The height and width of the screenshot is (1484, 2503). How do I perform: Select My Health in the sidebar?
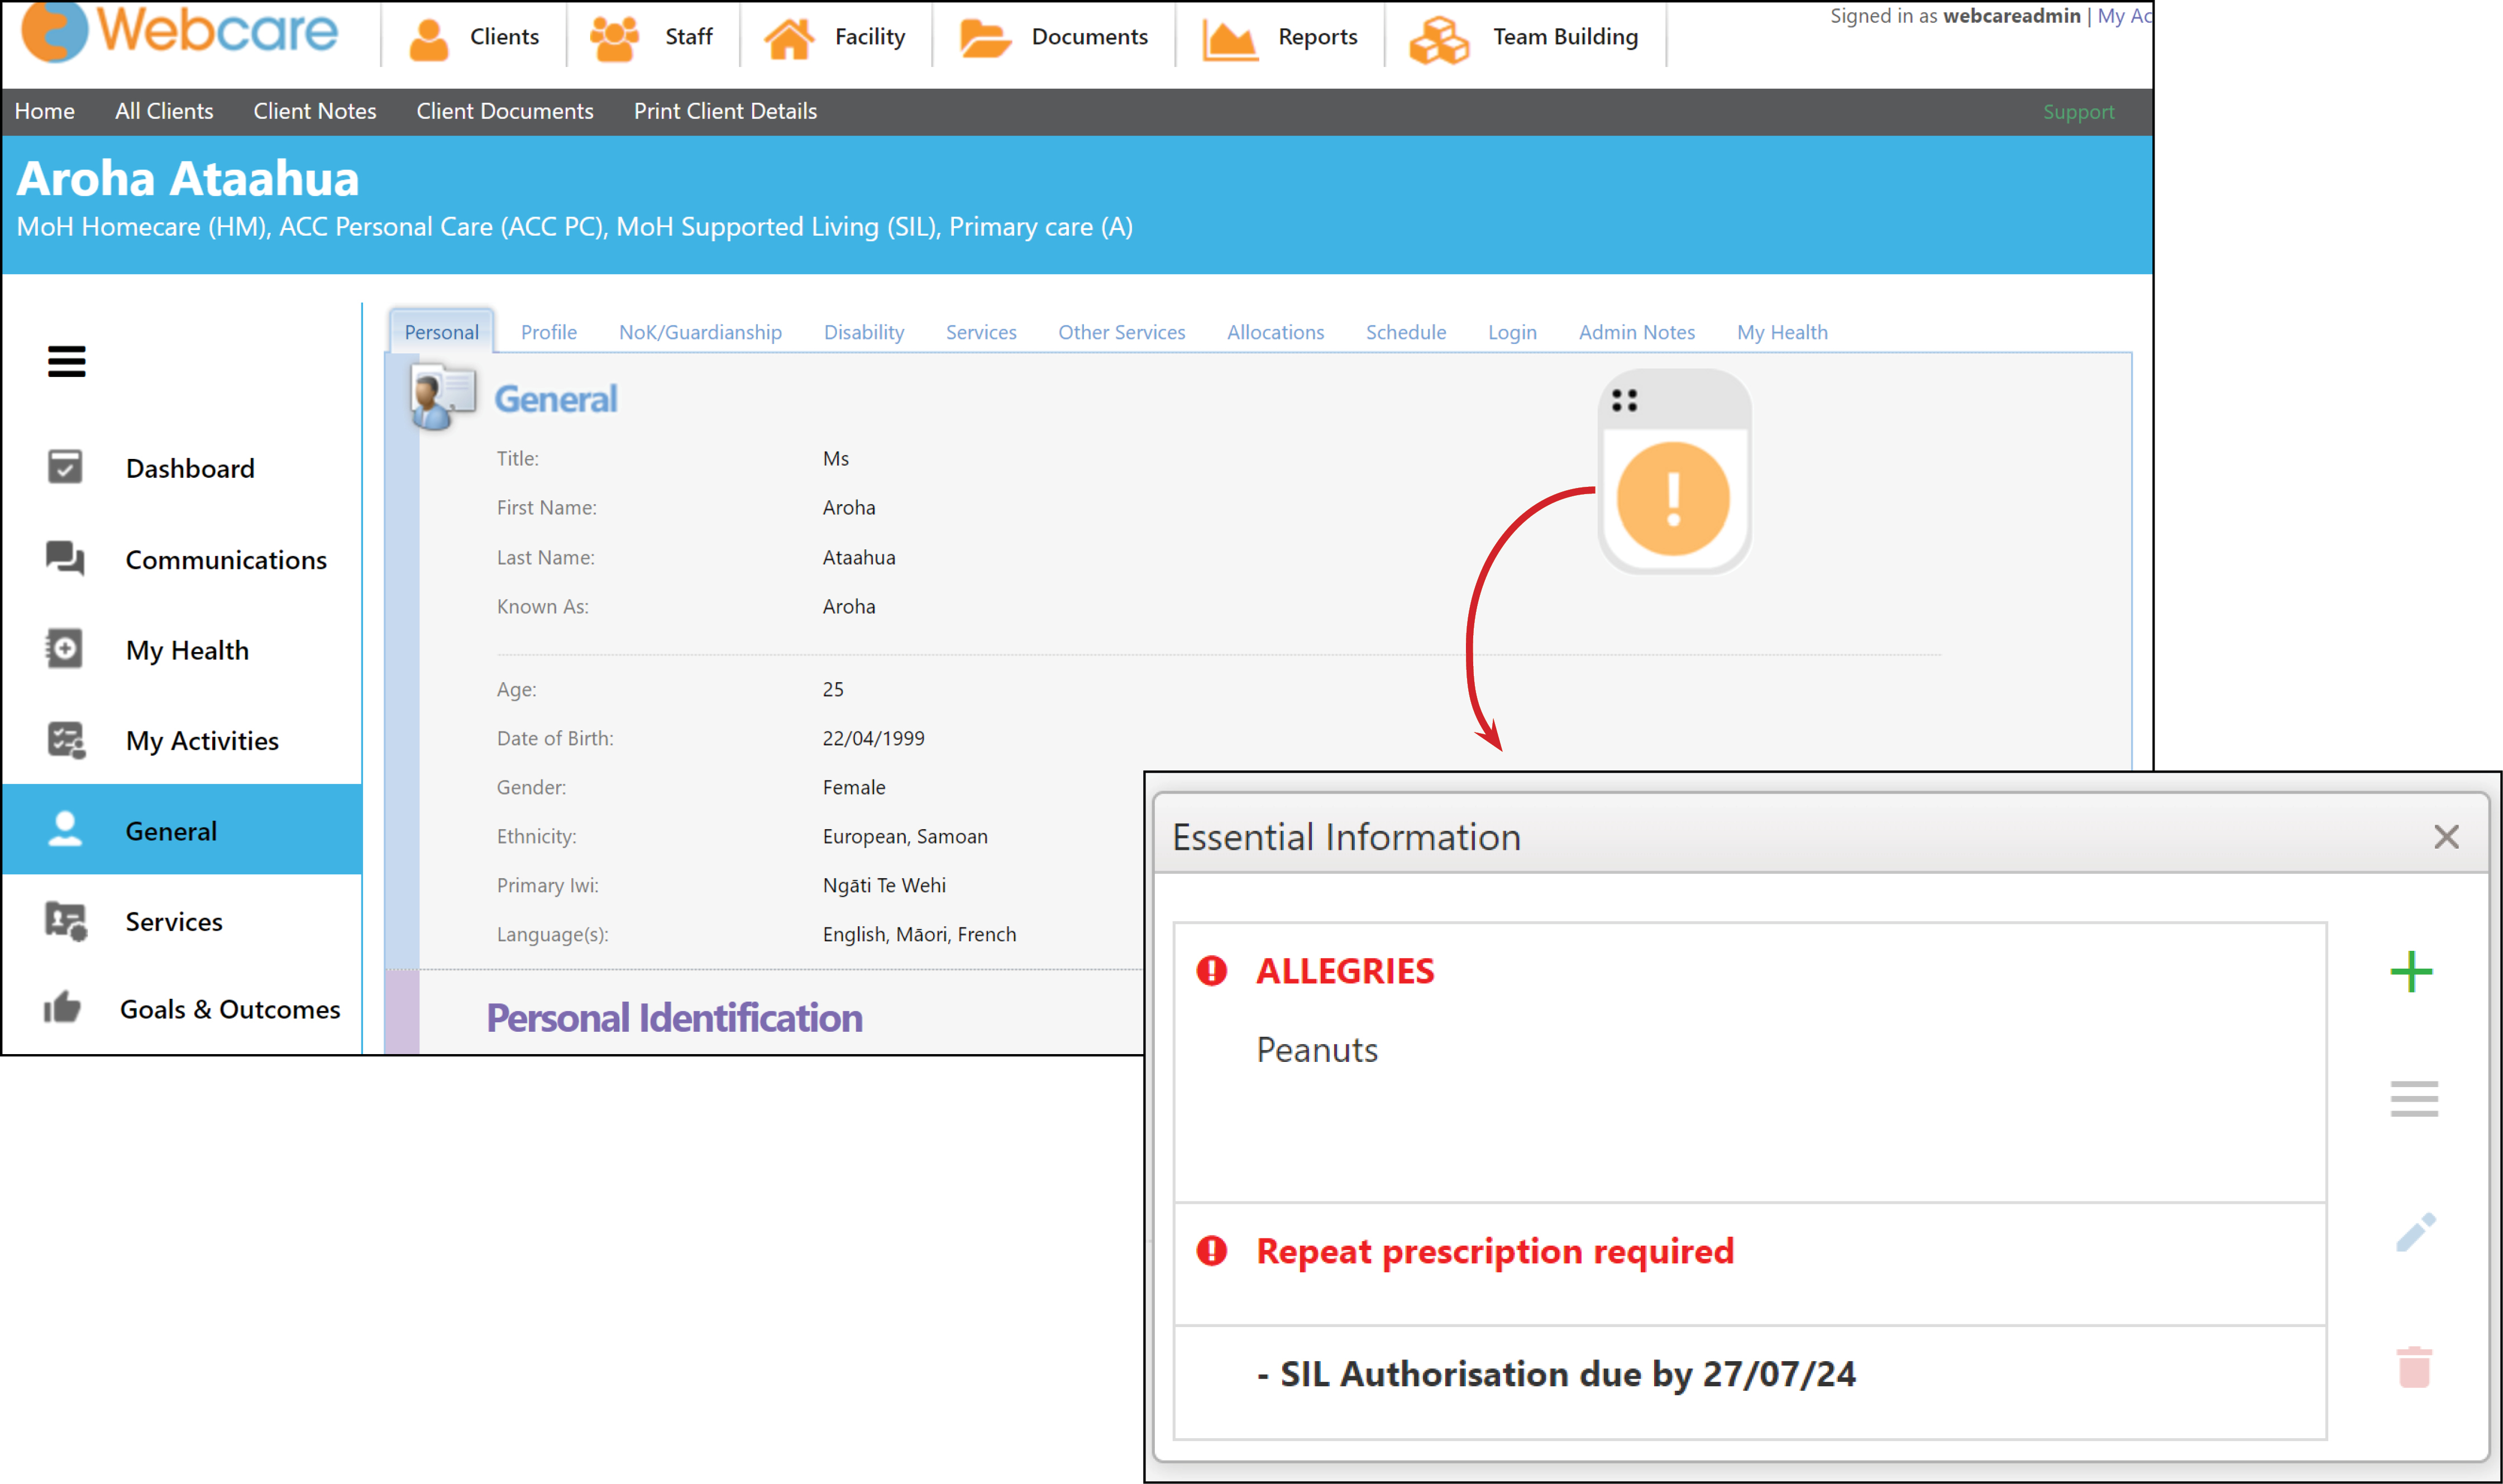(187, 650)
